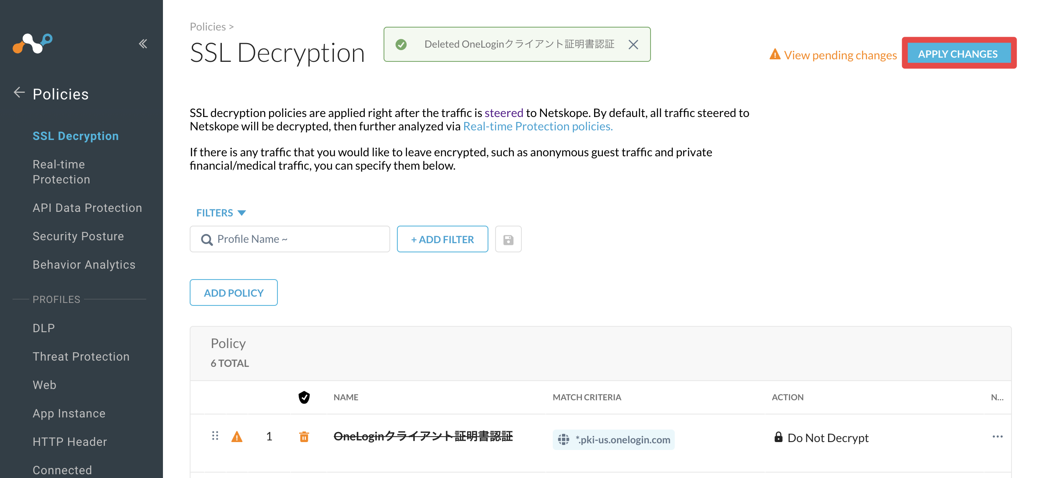Click the save filter floppy disk icon

[508, 239]
